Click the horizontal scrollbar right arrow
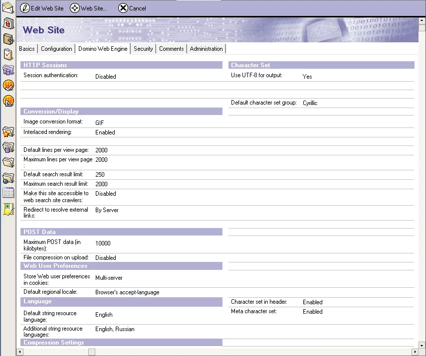426x356 pixels. pos(415,352)
